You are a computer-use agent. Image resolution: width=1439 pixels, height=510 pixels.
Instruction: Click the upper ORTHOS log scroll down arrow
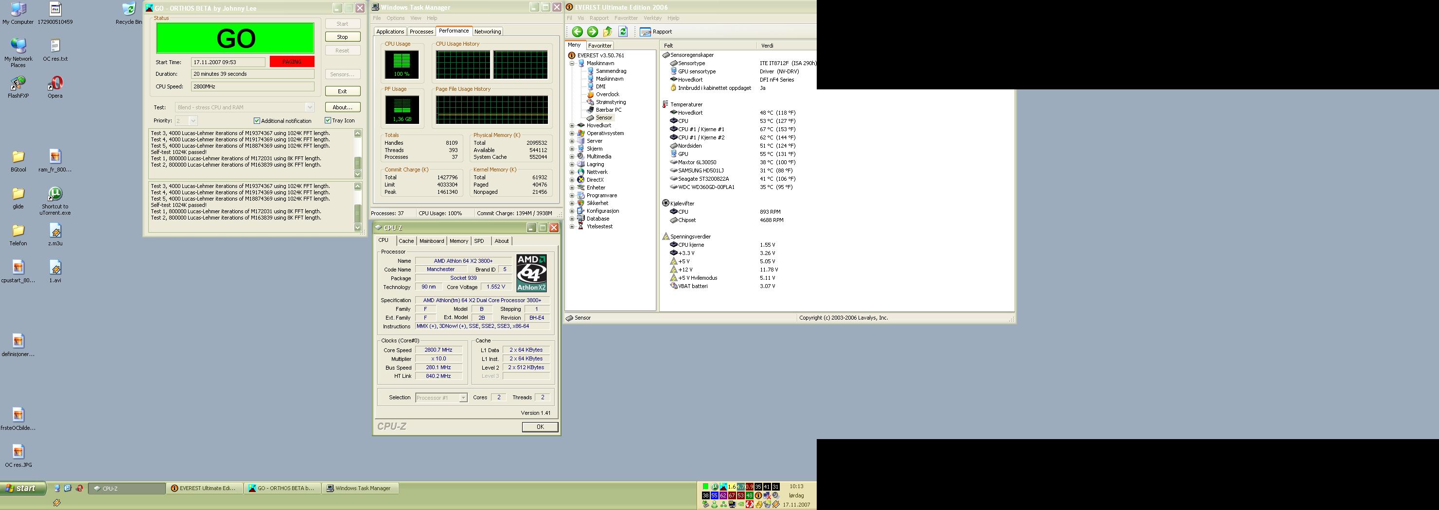point(358,174)
